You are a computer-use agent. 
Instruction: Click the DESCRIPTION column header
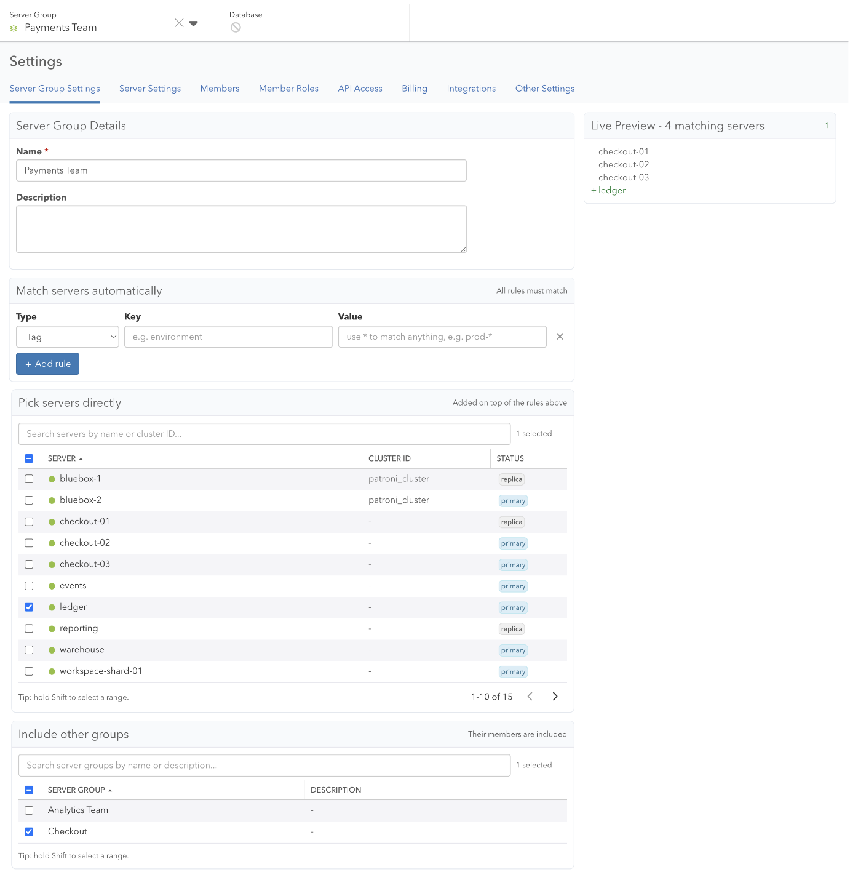pyautogui.click(x=336, y=790)
